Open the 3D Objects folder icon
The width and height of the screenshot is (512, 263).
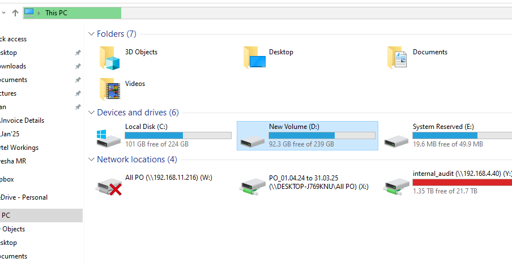110,58
